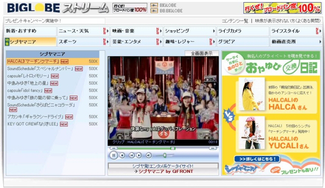325x188 pixels.
Task: Play capsule「レトロメモリー」 clip
Action: [28, 76]
